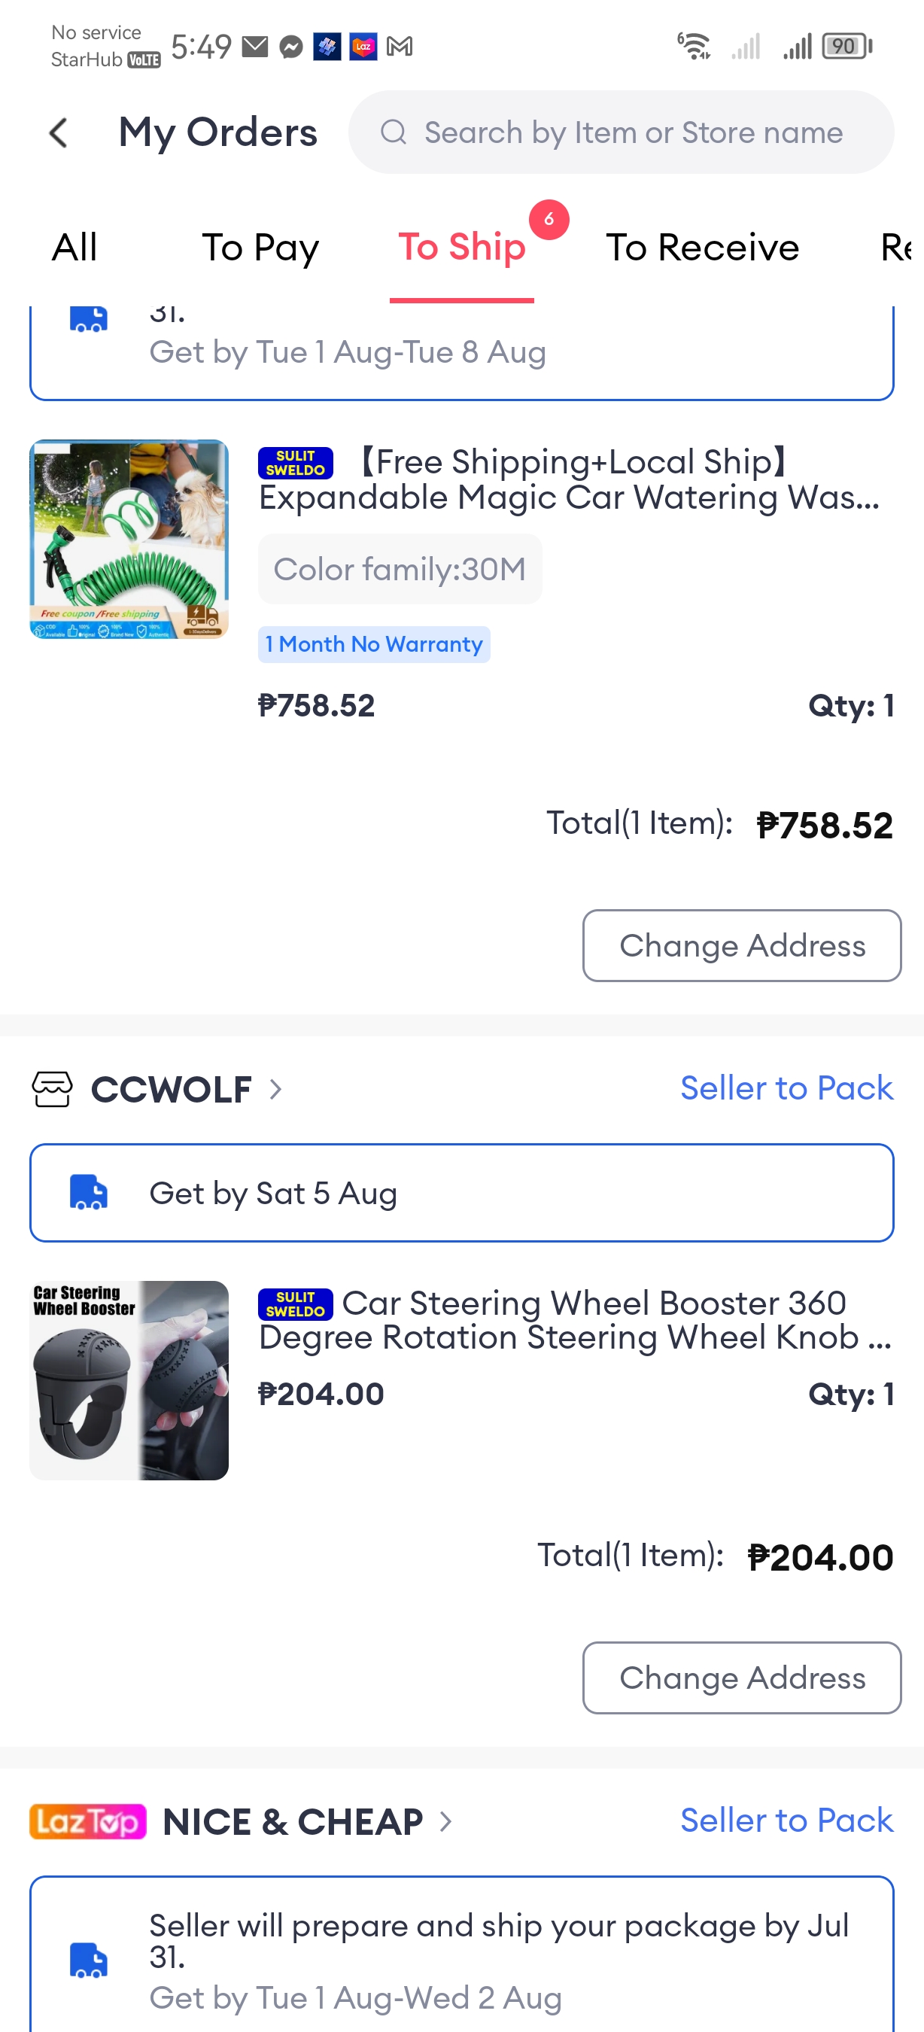The image size is (924, 2032).
Task: Open the green watering hose product thumbnail
Action: 129,539
